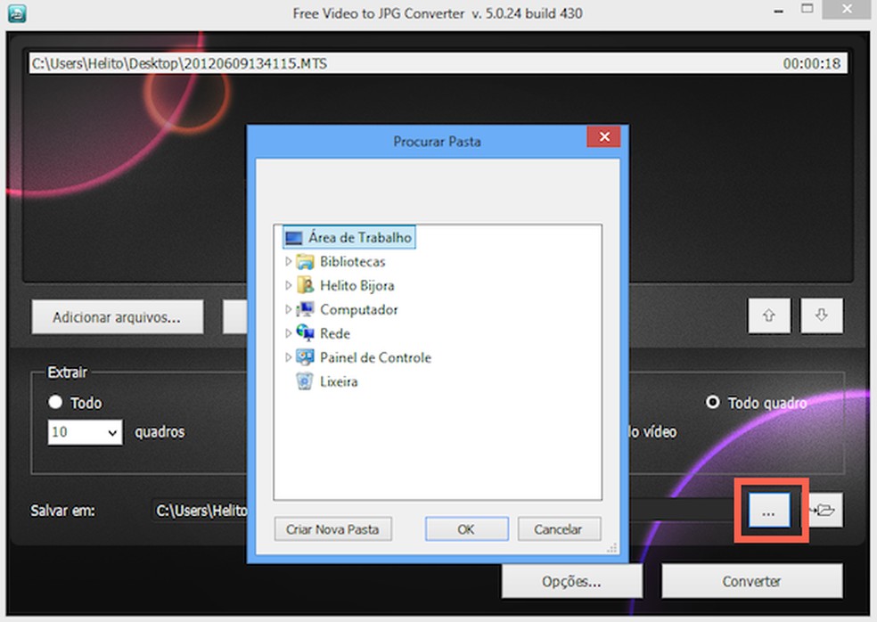Screen dimensions: 877x622
Task: Select the Painel de Controle label
Action: click(x=375, y=357)
